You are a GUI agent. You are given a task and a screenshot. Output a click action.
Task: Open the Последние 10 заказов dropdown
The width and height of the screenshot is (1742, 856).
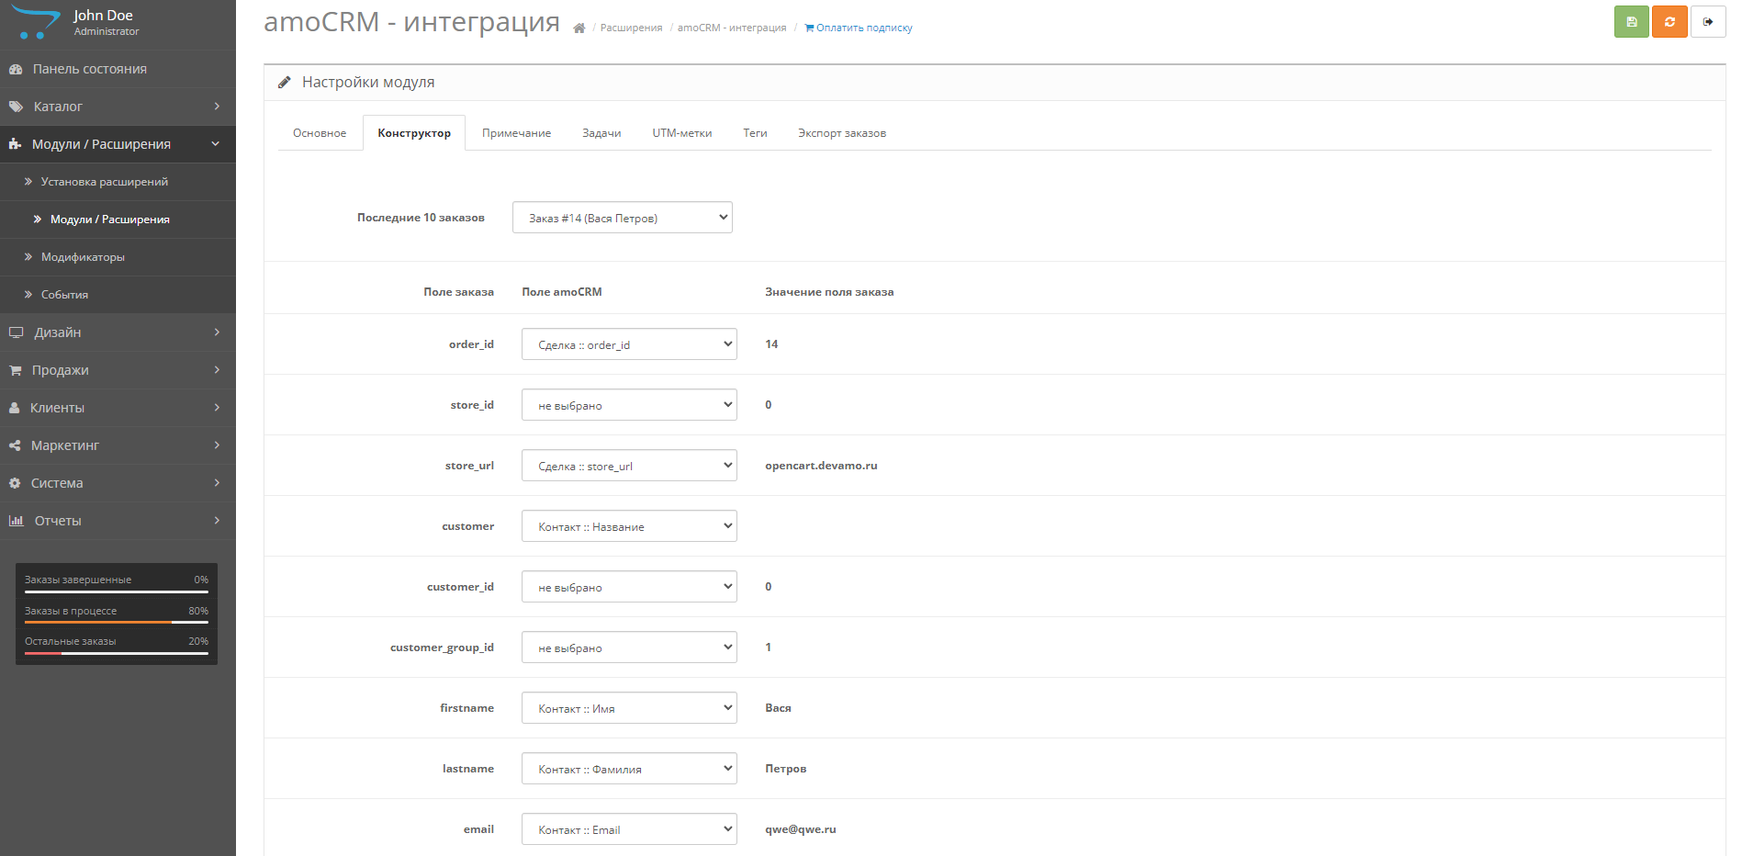[622, 218]
